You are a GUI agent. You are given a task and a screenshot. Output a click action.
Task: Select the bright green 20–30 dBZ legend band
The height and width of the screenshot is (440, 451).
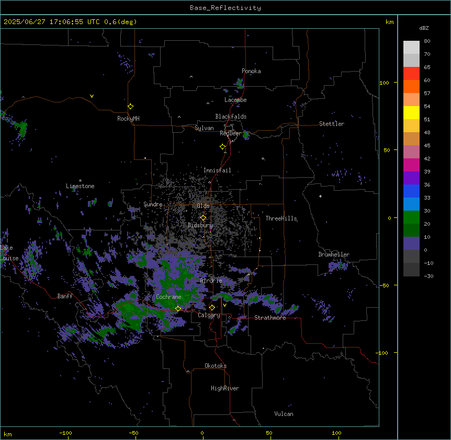tap(411, 217)
